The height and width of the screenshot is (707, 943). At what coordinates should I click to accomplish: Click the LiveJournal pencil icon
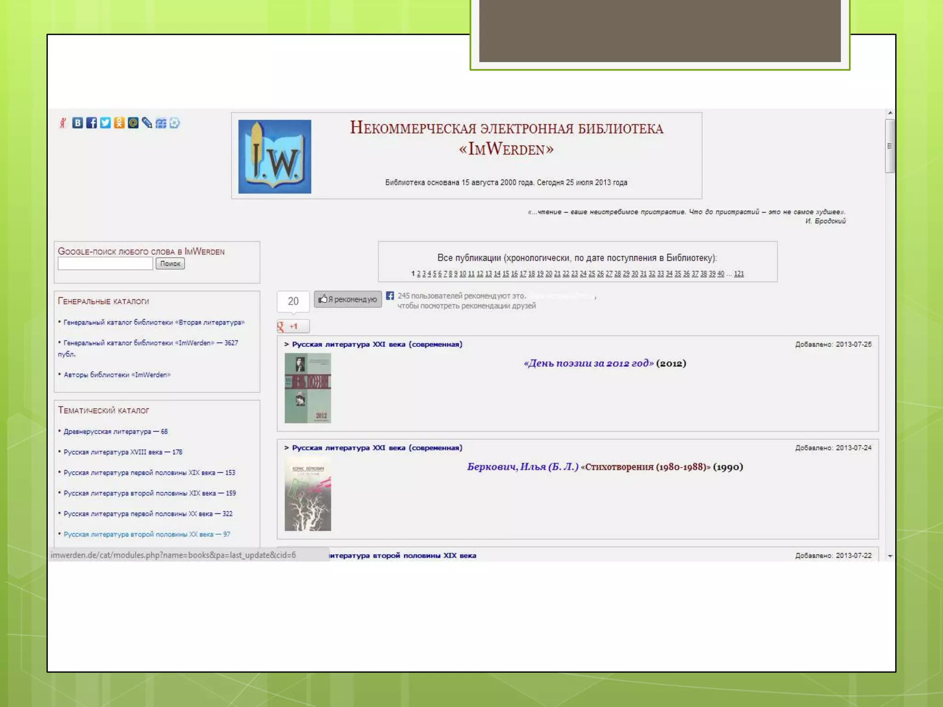point(147,123)
